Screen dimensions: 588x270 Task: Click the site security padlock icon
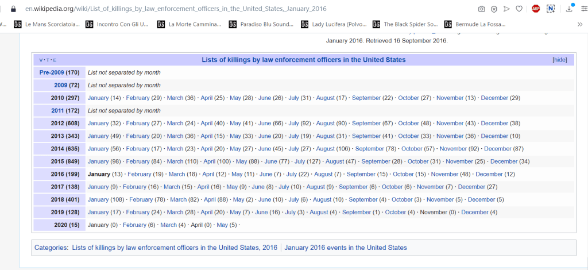(x=14, y=9)
